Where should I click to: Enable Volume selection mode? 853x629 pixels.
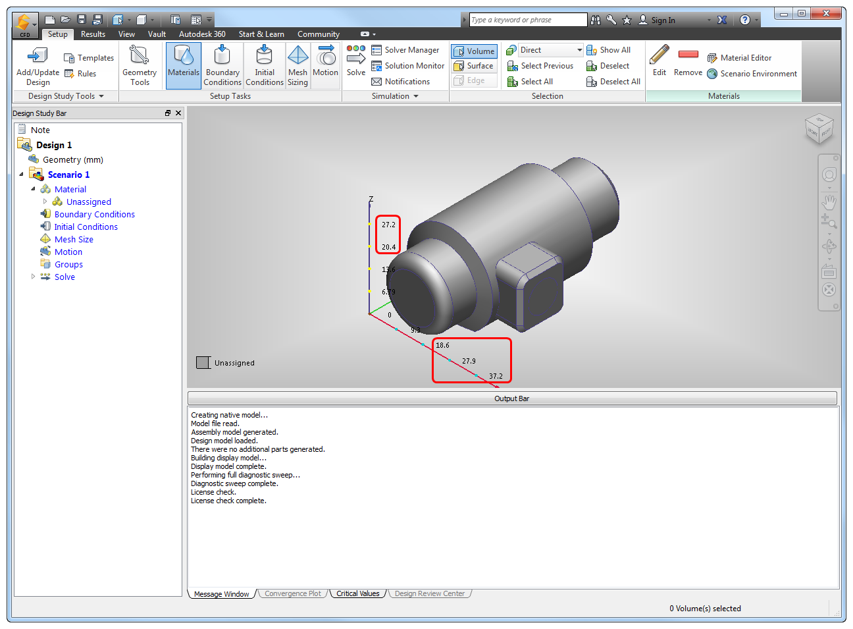(474, 51)
